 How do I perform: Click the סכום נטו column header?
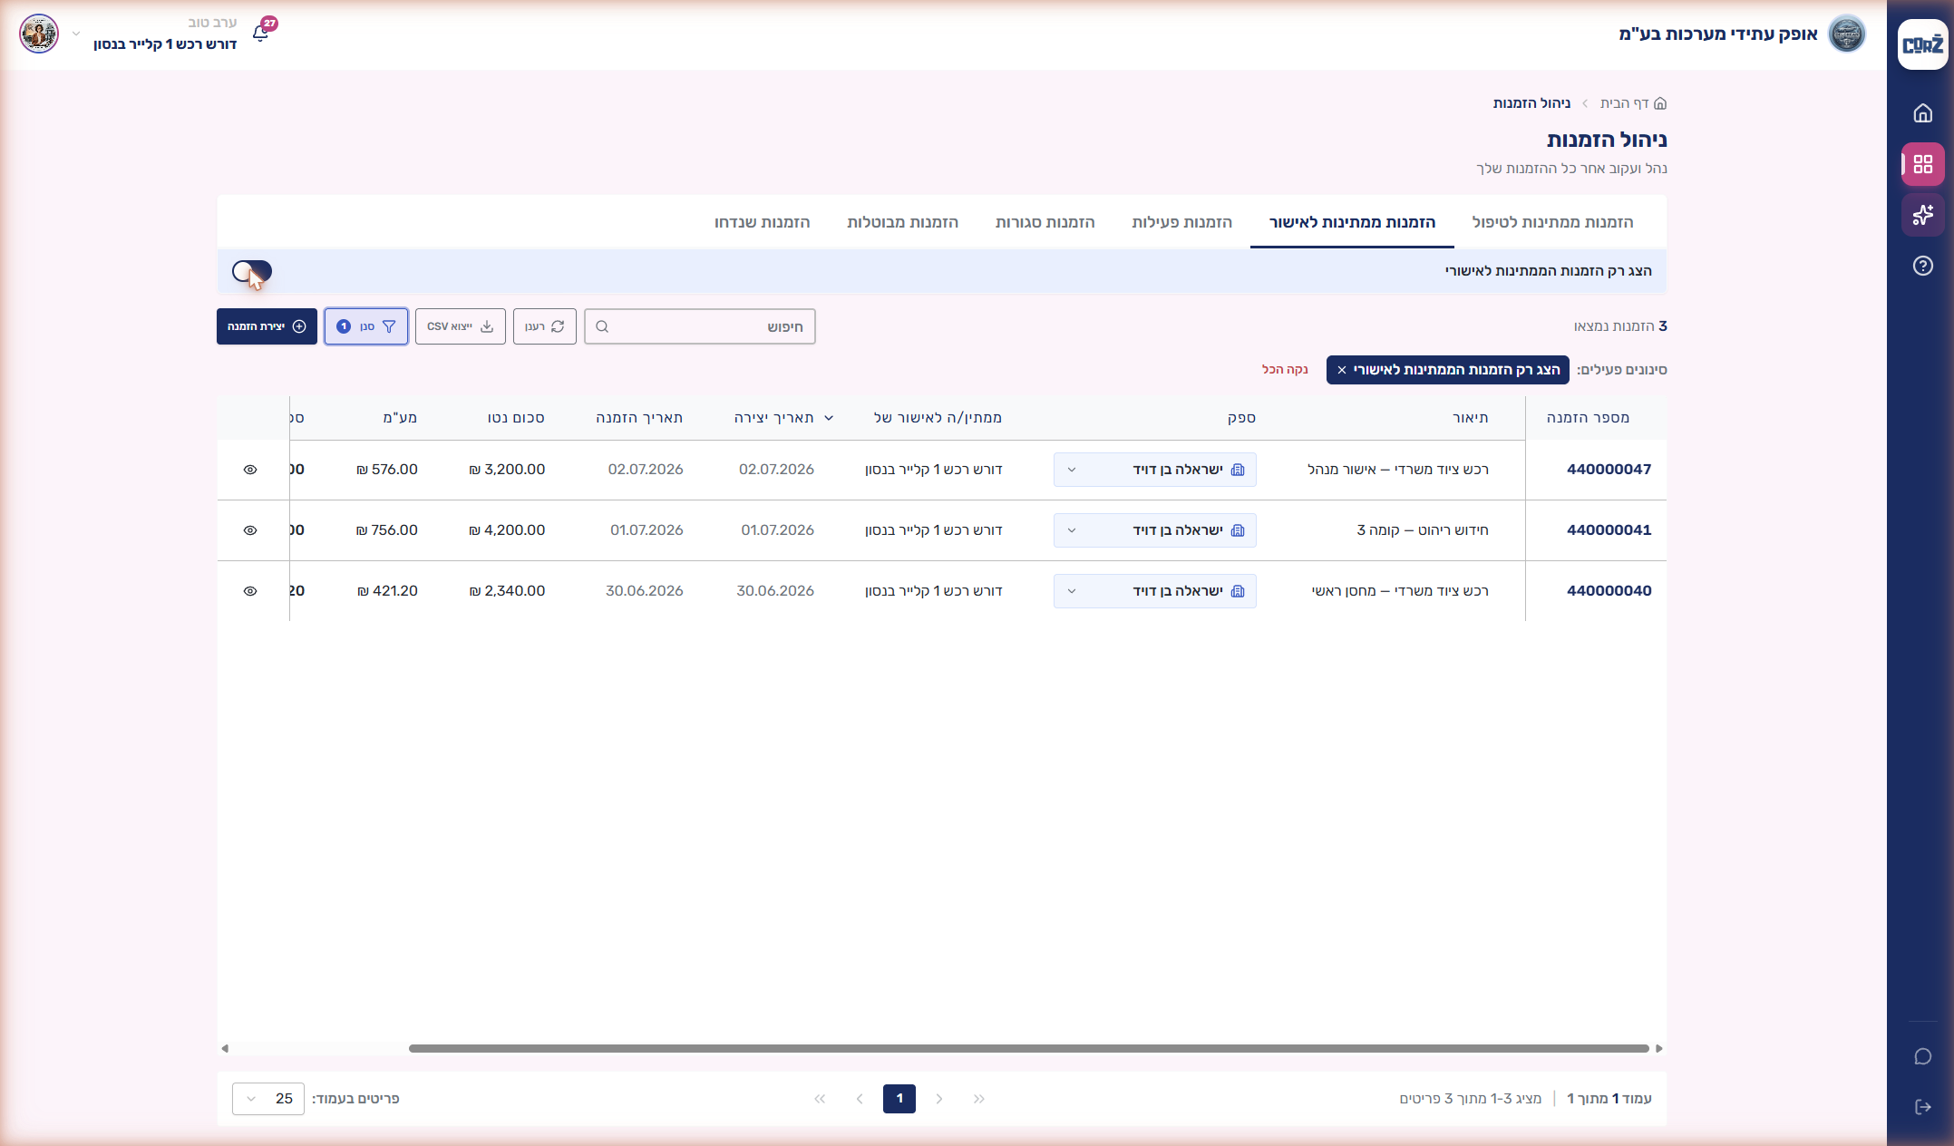(x=516, y=418)
